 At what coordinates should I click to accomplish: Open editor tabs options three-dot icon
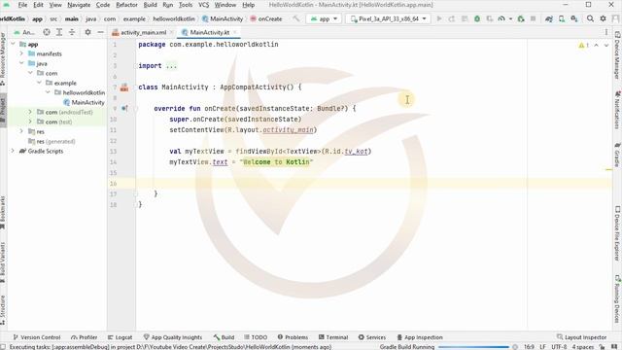(x=606, y=32)
